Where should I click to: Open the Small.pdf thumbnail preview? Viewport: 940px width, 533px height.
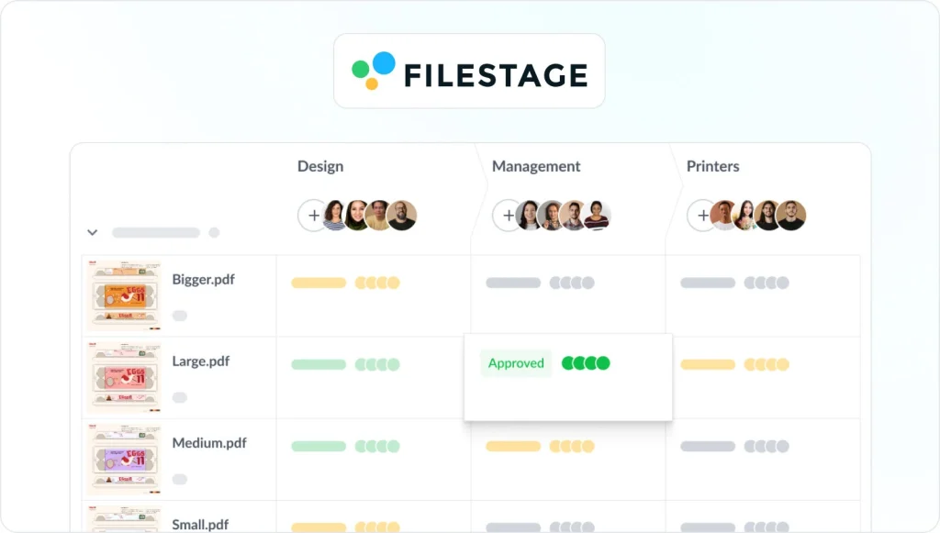pyautogui.click(x=124, y=520)
